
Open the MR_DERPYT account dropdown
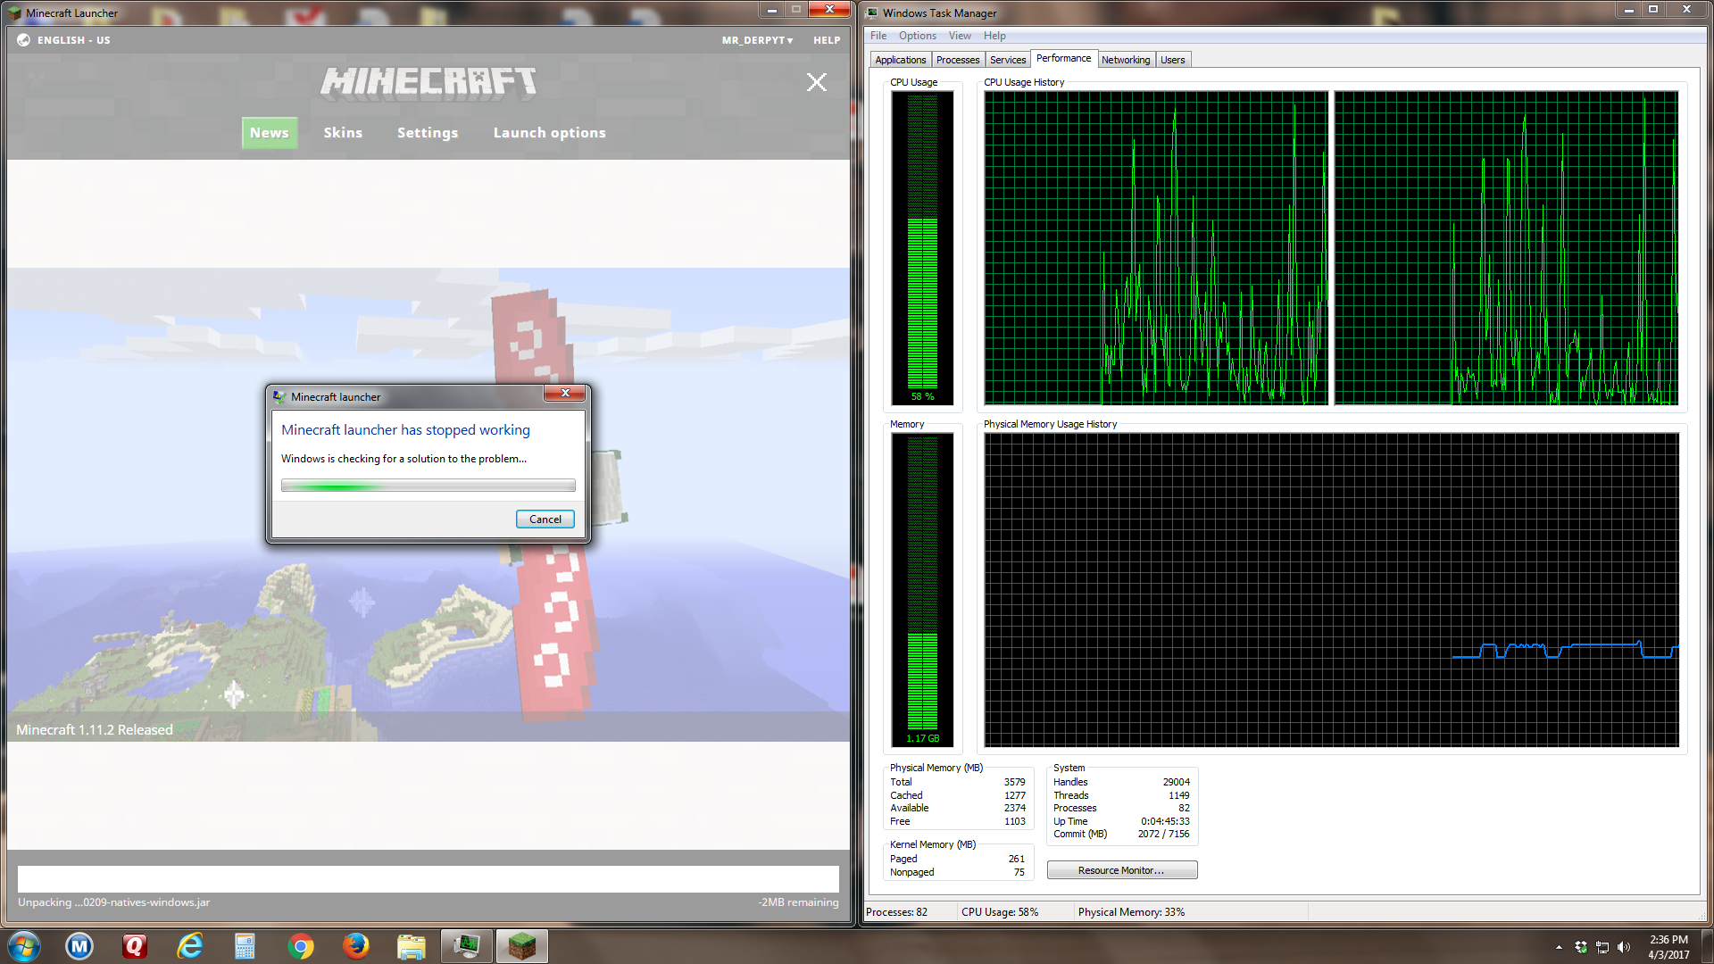757,40
